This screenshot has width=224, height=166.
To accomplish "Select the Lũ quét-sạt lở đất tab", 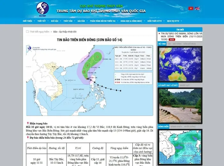I will pos(168,85).
